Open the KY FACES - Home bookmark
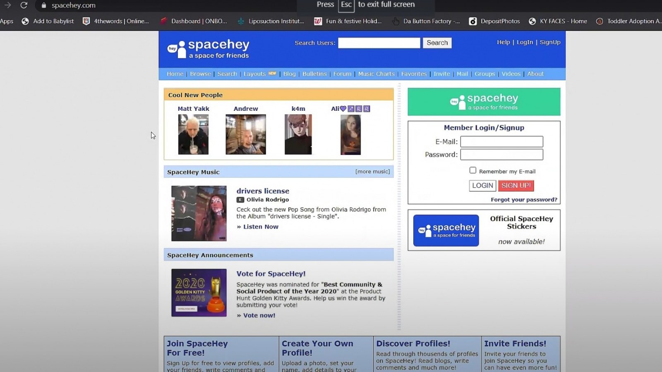This screenshot has width=662, height=372. click(558, 21)
